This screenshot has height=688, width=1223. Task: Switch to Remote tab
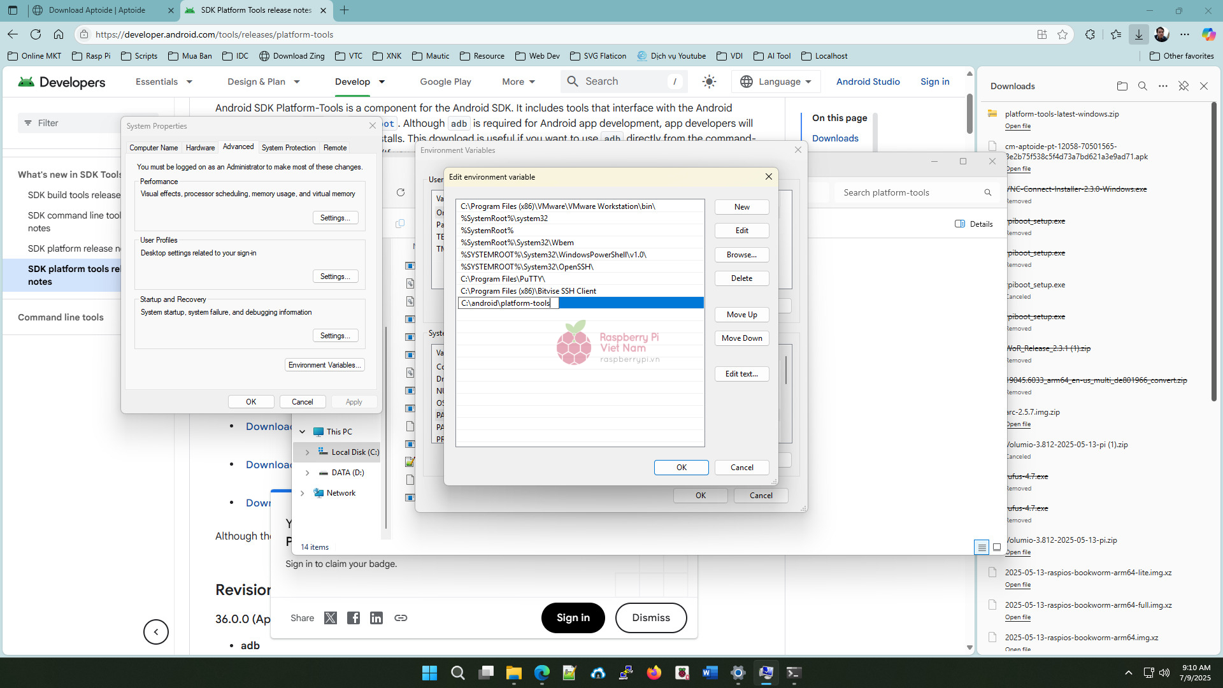(335, 148)
